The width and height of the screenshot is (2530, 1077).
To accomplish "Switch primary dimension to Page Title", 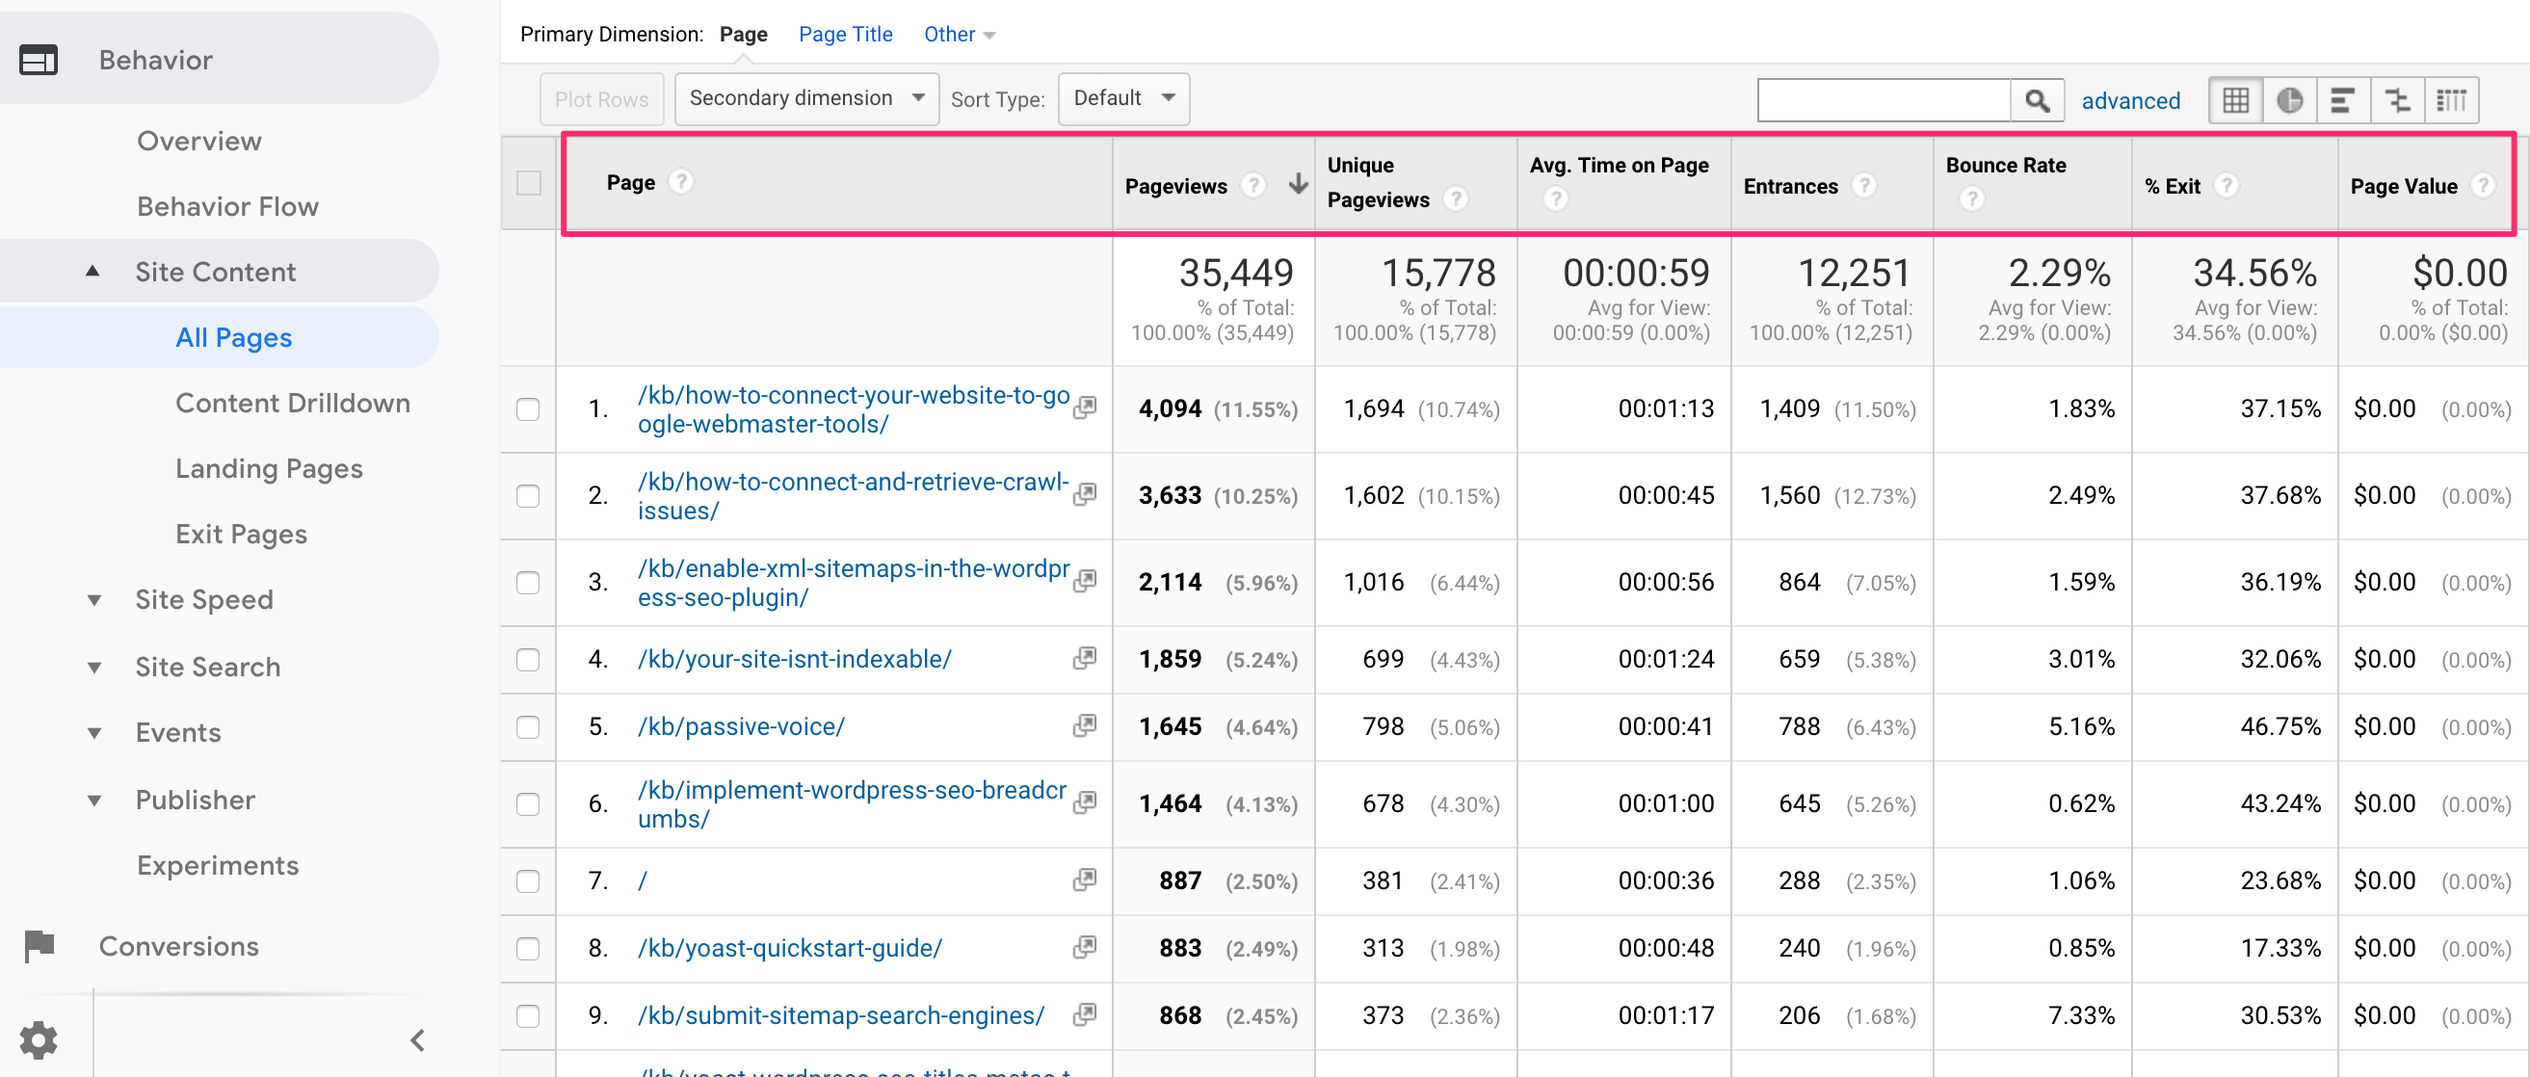I will pos(845,35).
